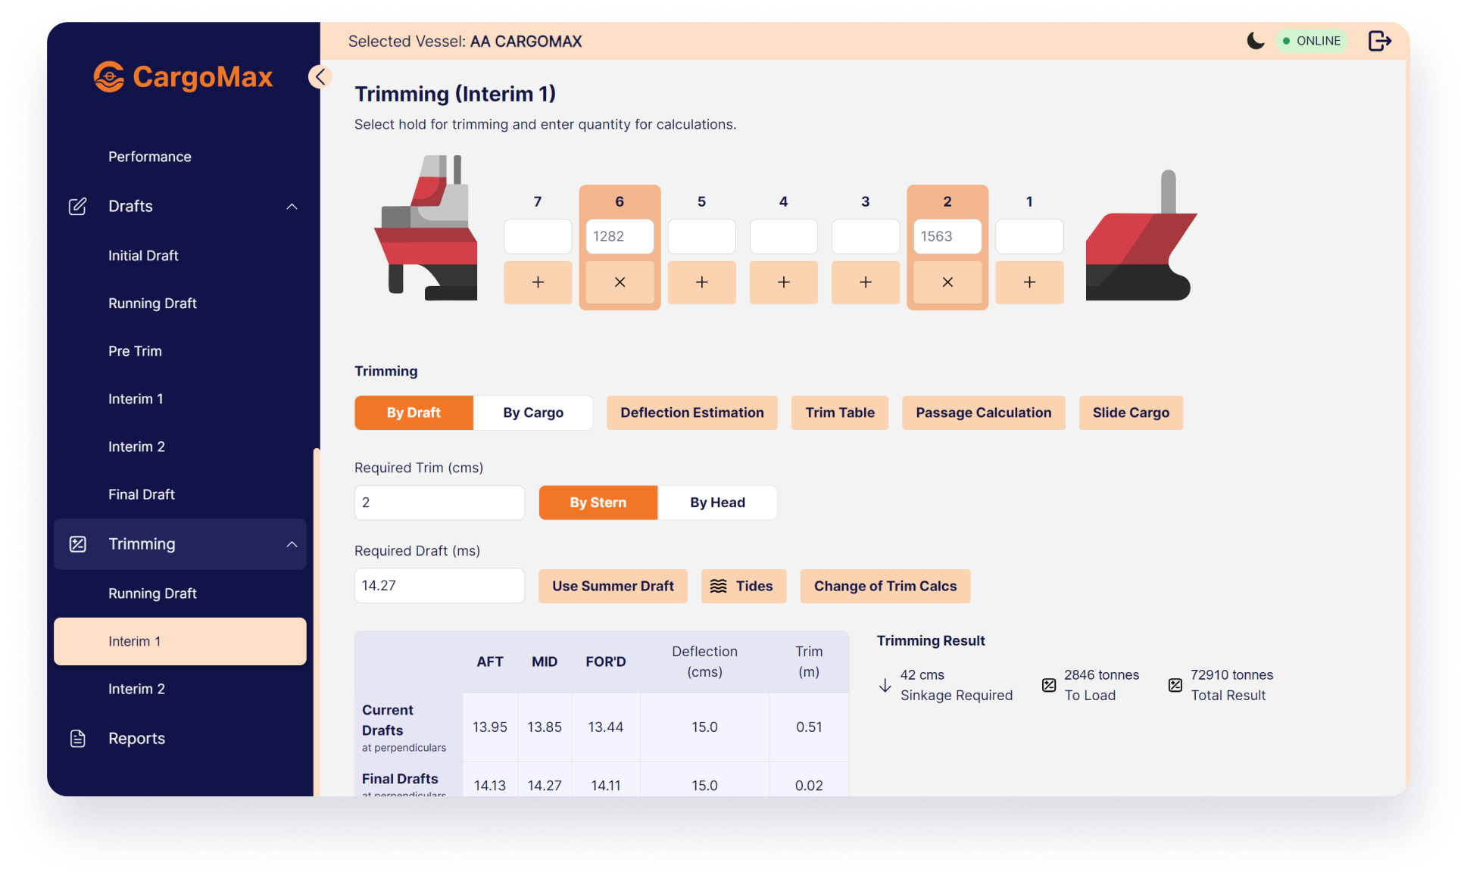The height and width of the screenshot is (878, 1467).
Task: Click the Required Trim input field
Action: tap(439, 503)
